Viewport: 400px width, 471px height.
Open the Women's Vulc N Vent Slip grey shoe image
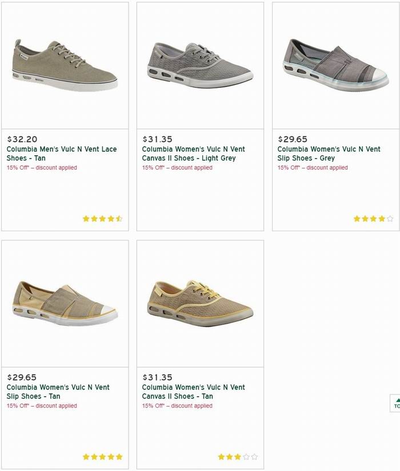pos(336,66)
